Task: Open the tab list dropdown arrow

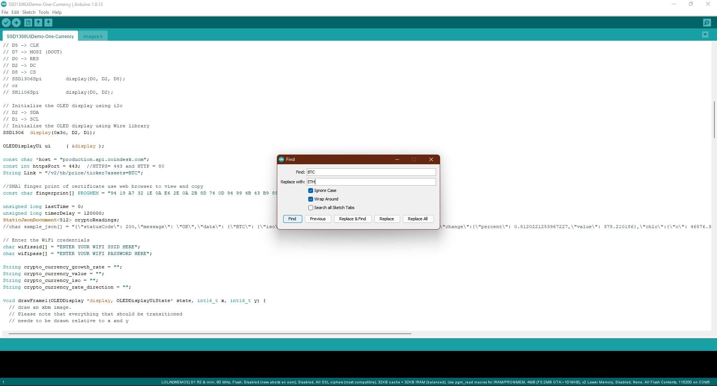Action: pyautogui.click(x=705, y=34)
